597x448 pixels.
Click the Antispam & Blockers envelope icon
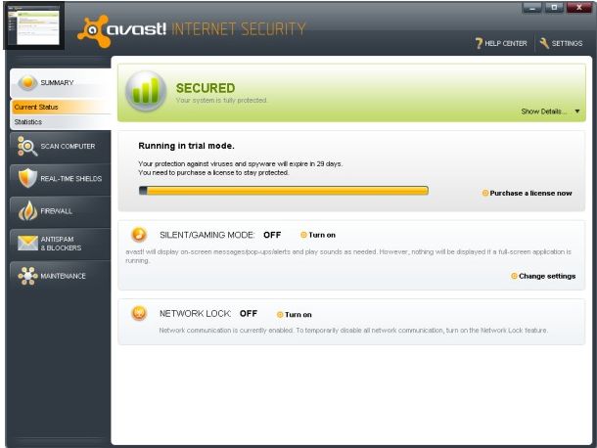26,244
